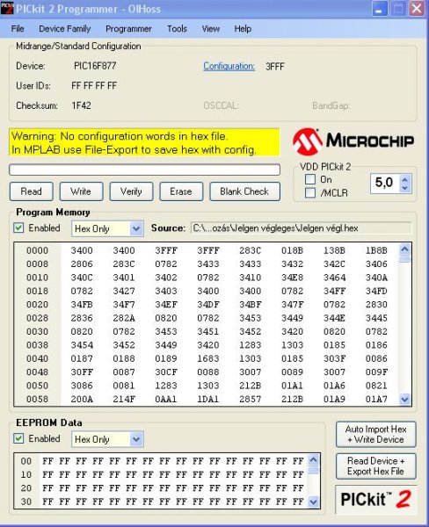The width and height of the screenshot is (429, 527).
Task: Decrease VDD voltage with down arrow
Action: tap(405, 188)
